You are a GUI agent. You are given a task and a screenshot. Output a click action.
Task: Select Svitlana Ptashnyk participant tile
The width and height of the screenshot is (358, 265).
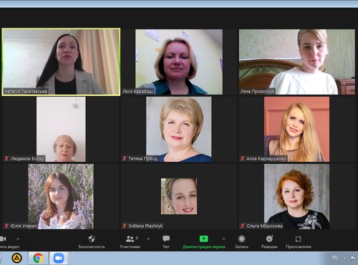(x=179, y=196)
